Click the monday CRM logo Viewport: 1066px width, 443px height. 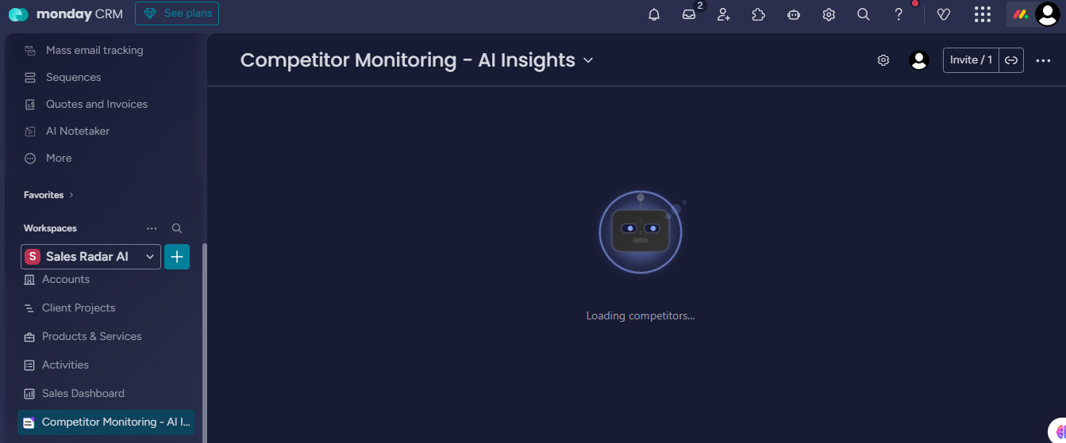click(66, 14)
